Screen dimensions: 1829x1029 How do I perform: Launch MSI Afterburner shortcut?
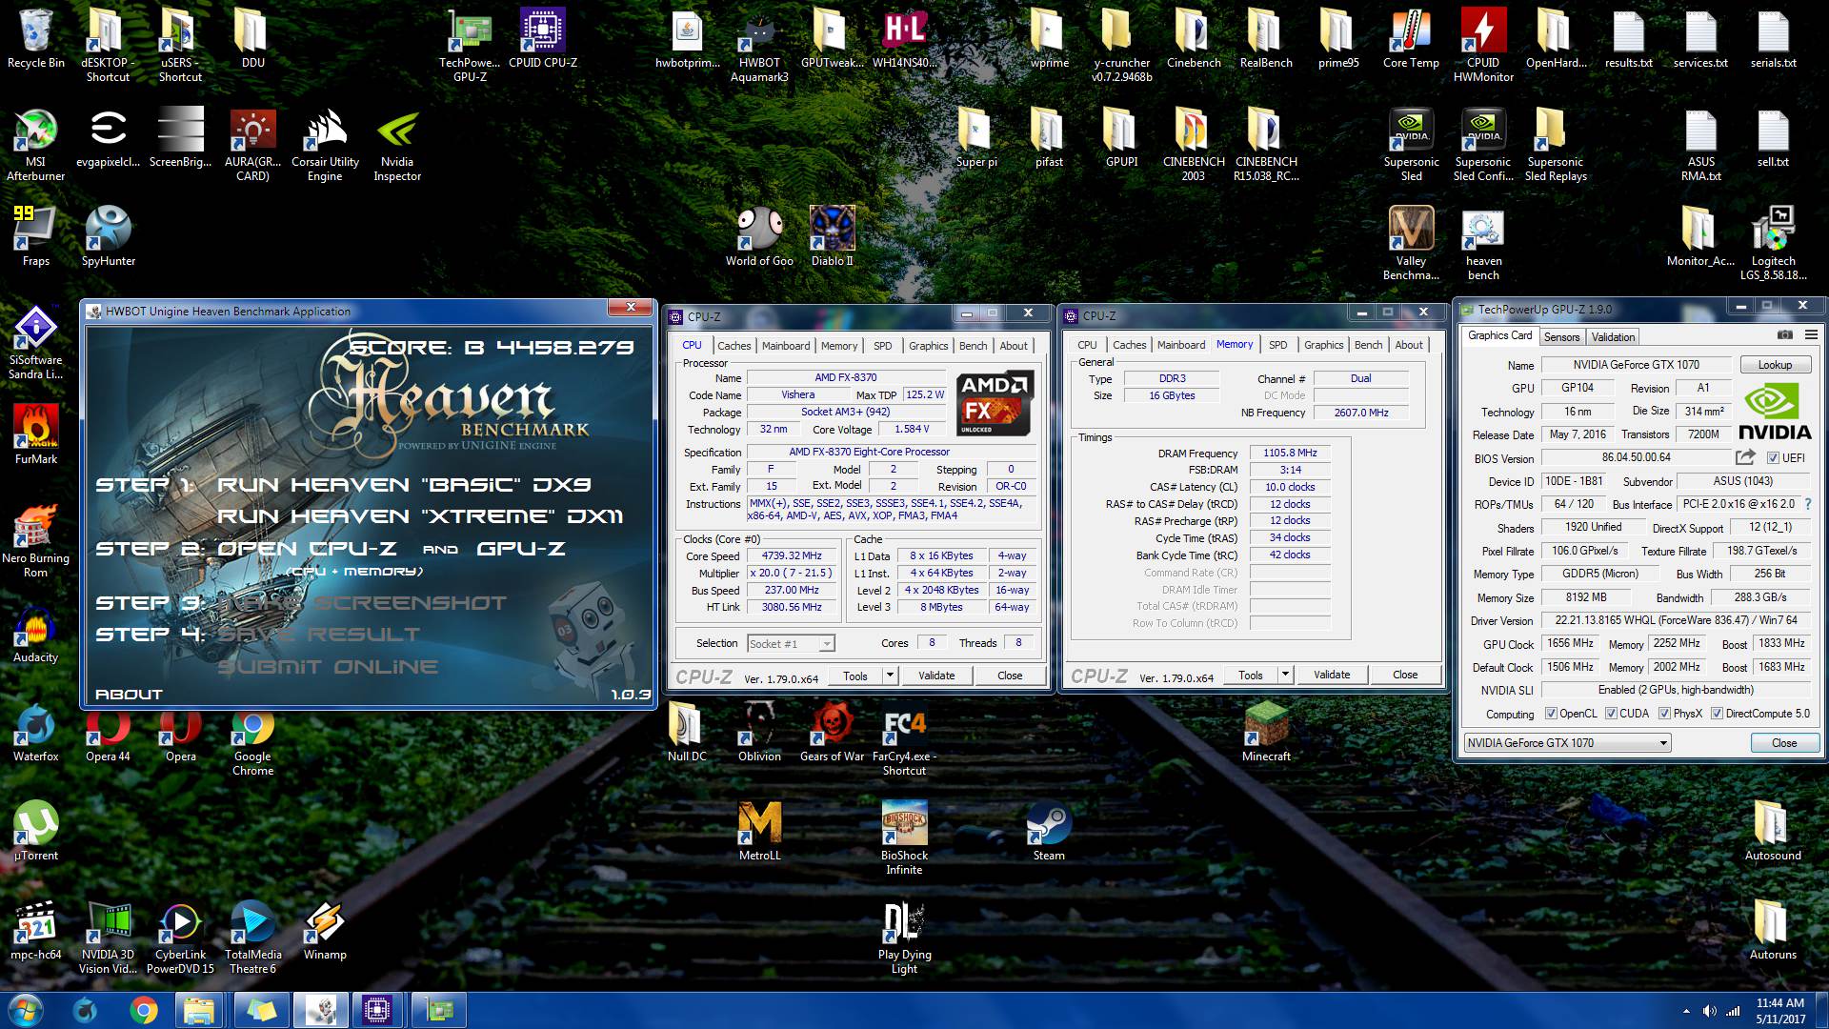click(x=36, y=144)
